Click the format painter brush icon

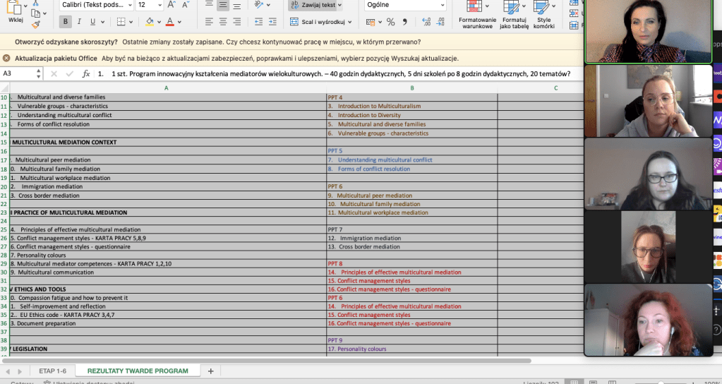[x=35, y=24]
